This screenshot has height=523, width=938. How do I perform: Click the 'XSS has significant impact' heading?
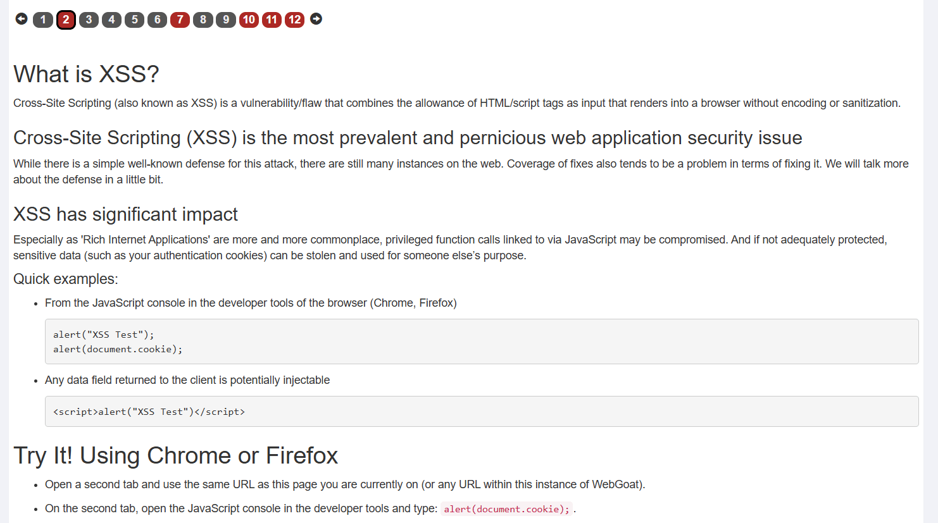[x=125, y=214]
